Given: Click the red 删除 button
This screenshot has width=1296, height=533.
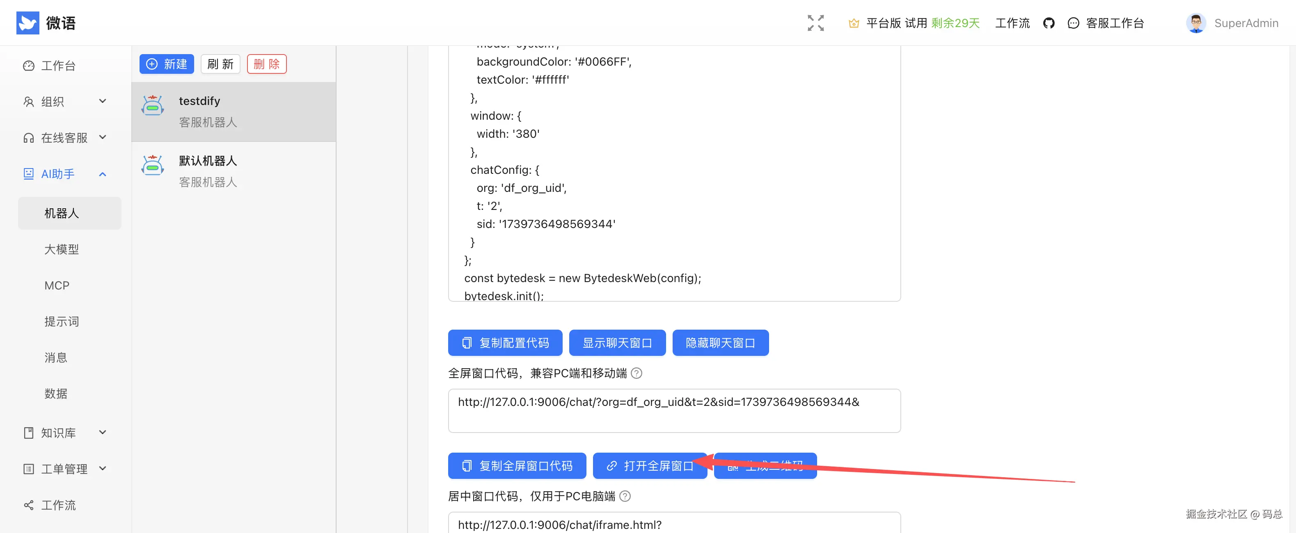Looking at the screenshot, I should (x=267, y=64).
